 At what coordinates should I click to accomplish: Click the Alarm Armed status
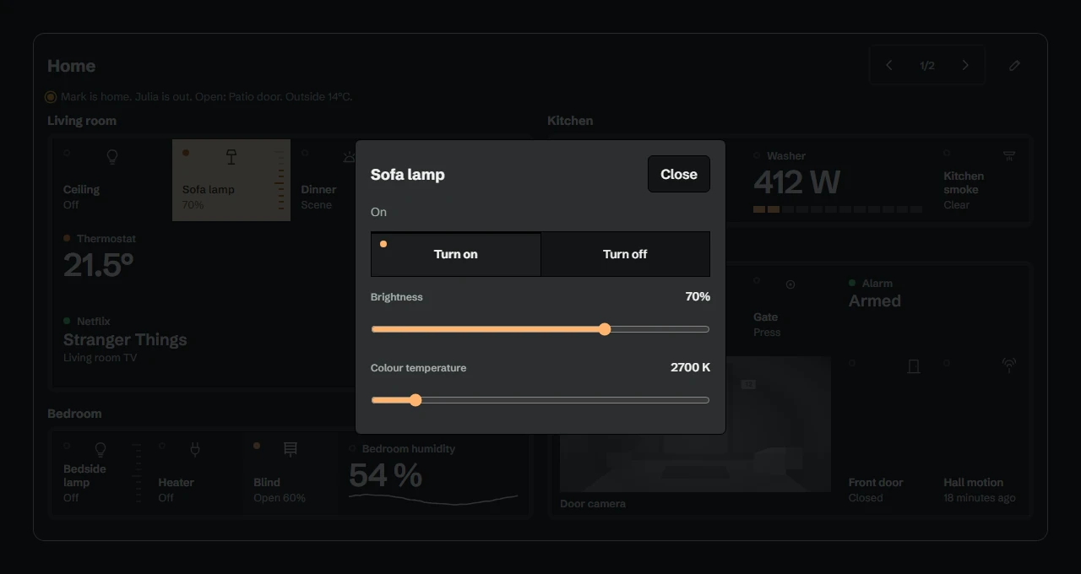(875, 301)
